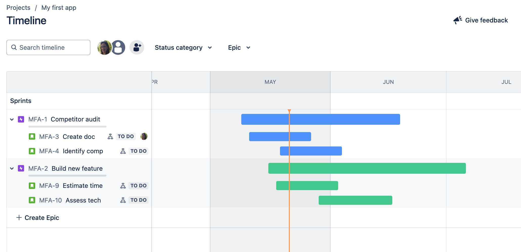The width and height of the screenshot is (521, 252).
Task: Click the purple epic icon beside MFA-1
Action: click(21, 119)
